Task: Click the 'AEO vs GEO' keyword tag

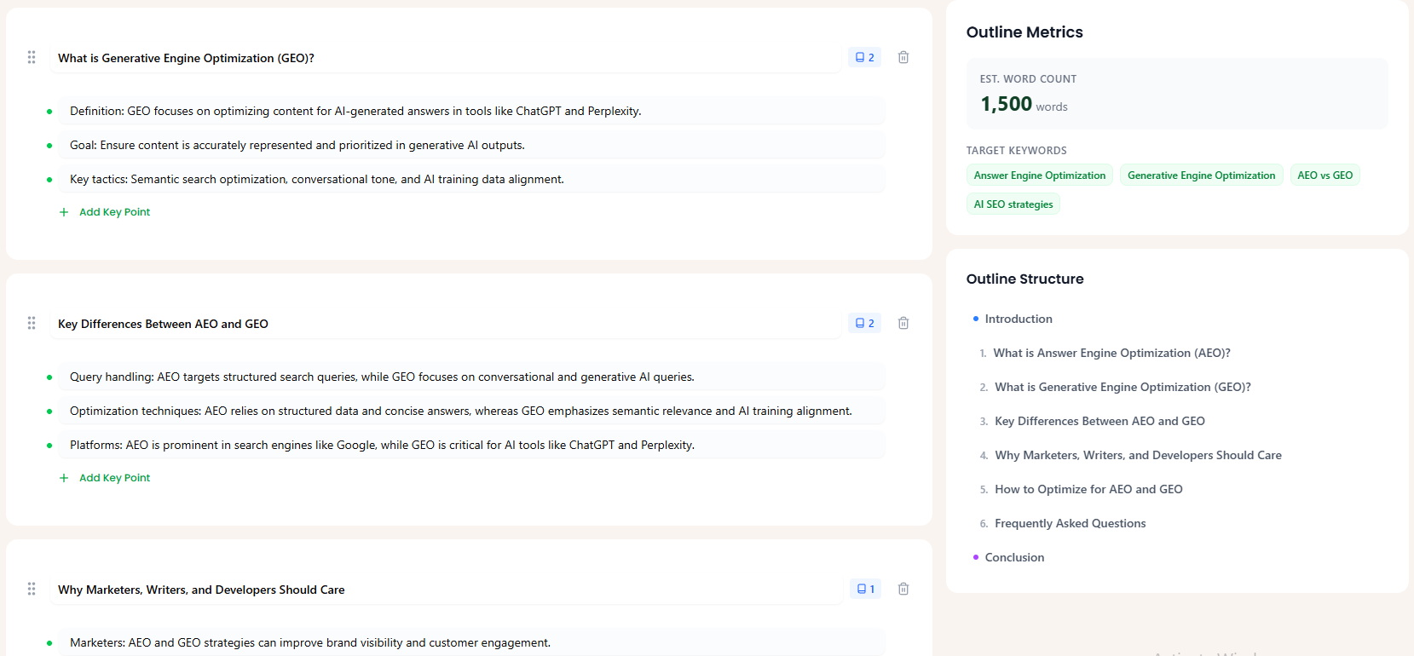Action: coord(1325,176)
